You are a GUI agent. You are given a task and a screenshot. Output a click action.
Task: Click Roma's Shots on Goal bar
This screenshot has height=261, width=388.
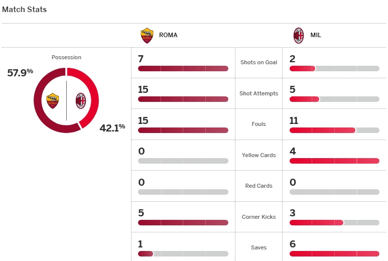pos(183,69)
